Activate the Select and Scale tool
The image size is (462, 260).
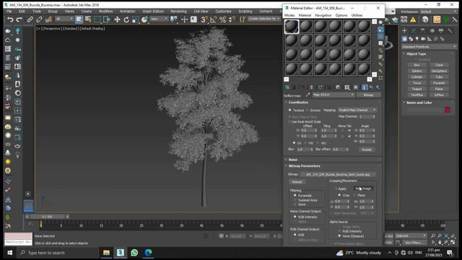pos(135,19)
